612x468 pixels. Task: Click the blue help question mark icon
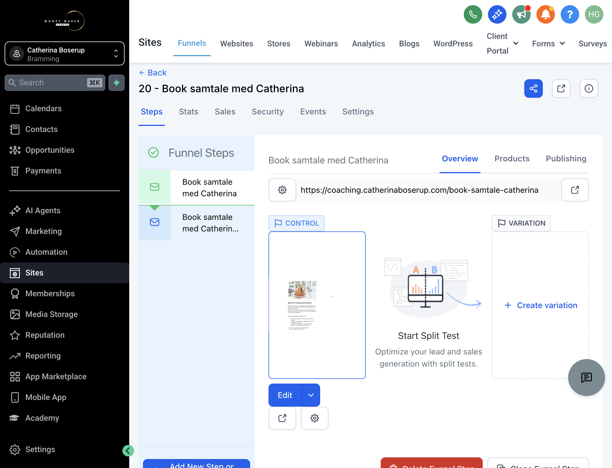pyautogui.click(x=570, y=14)
